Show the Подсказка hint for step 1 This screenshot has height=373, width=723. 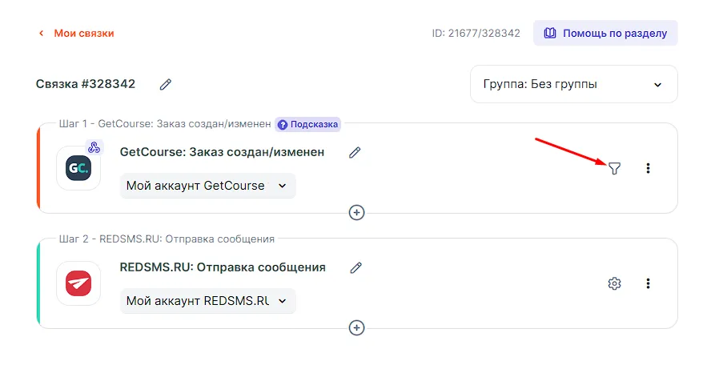(308, 124)
